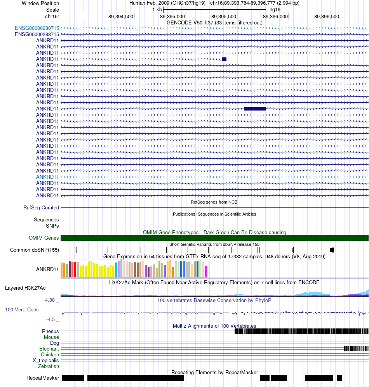Click the OMIM Genes track label

(44, 238)
